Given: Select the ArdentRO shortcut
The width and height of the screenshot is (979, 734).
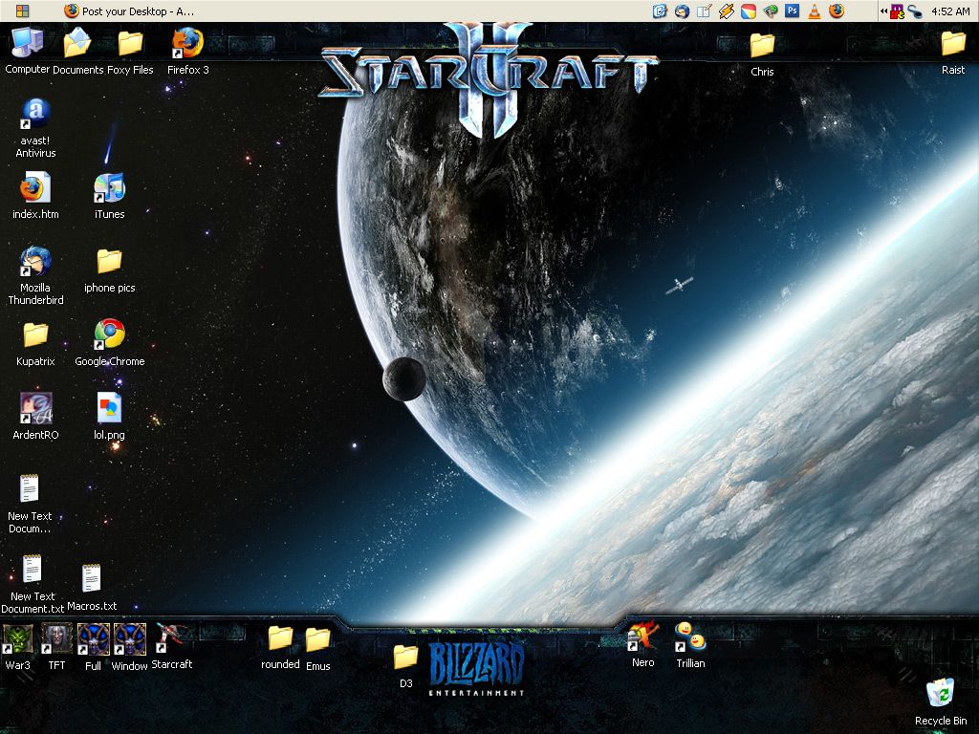Looking at the screenshot, I should coord(35,417).
